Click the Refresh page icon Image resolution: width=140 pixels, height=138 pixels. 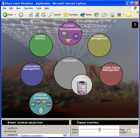pyautogui.click(x=37, y=15)
